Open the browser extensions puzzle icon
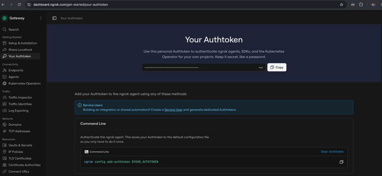Viewport: 382px width, 176px height. pyautogui.click(x=361, y=4)
